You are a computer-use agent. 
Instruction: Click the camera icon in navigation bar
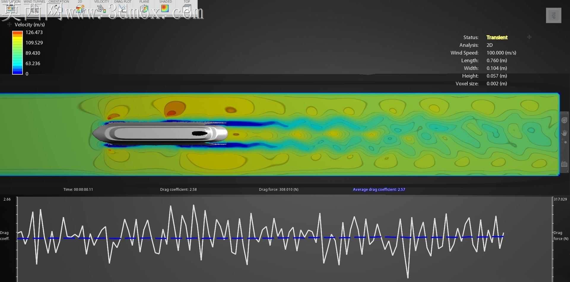[x=564, y=164]
